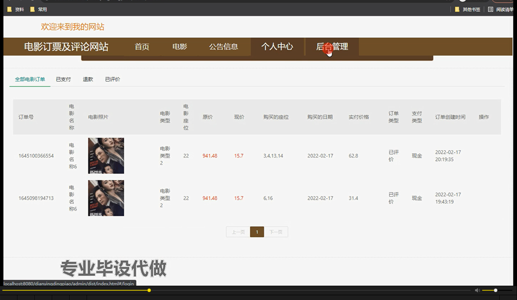Click the 现价 column header
This screenshot has width=517, height=300.
point(239,117)
